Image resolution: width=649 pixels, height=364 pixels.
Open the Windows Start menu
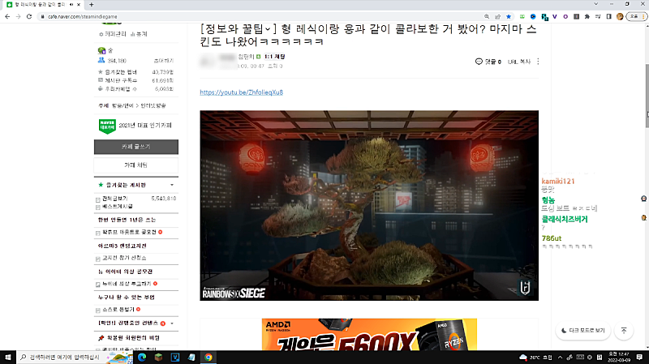click(x=8, y=358)
